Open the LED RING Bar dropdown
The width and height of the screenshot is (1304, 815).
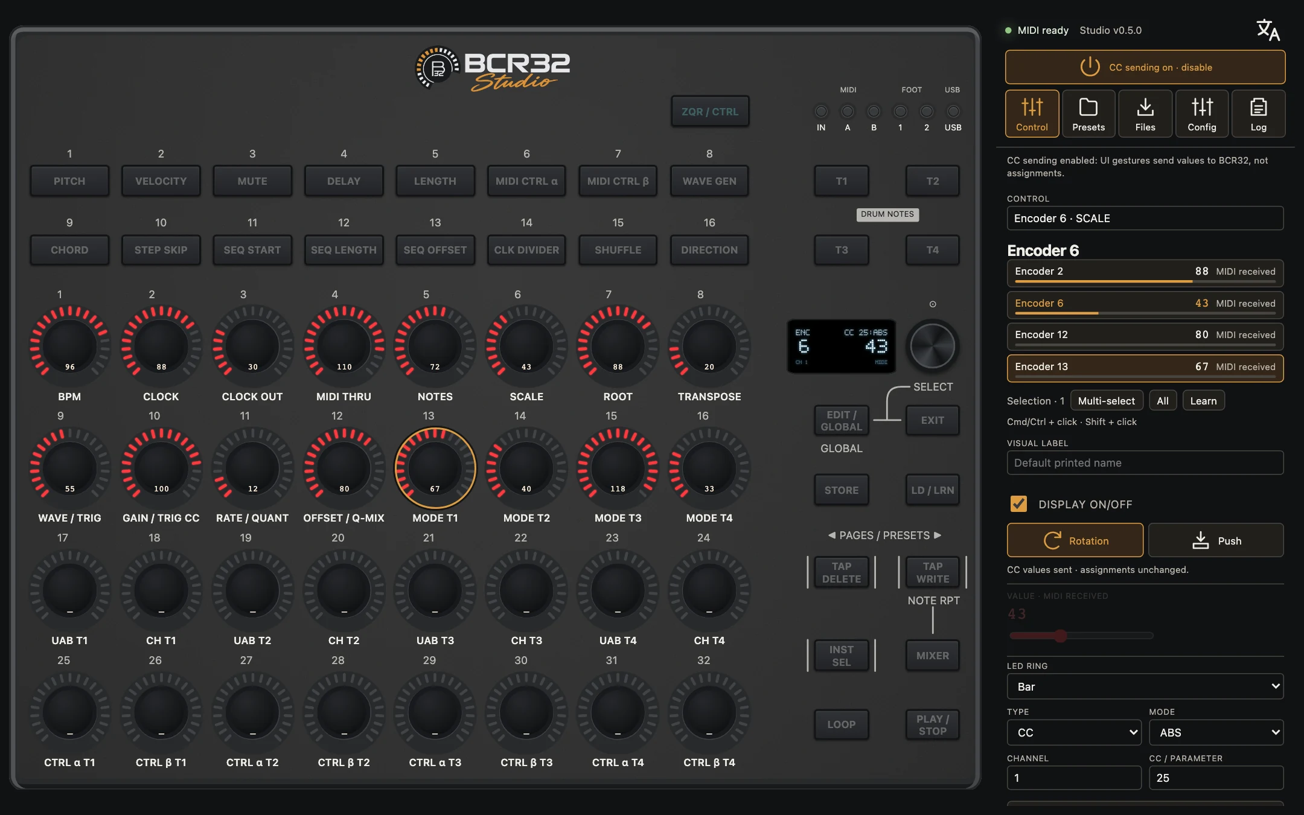[1145, 686]
